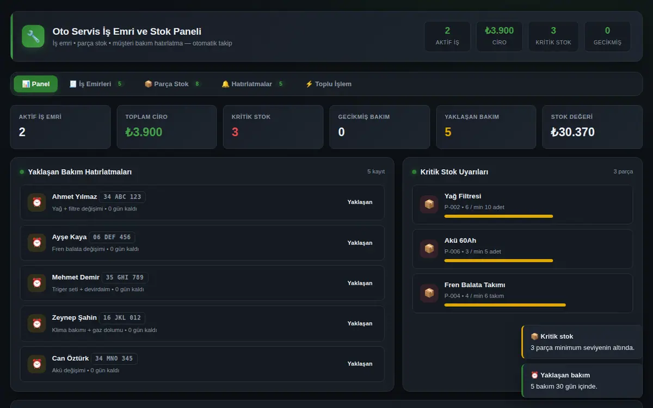Select the Gecikmiş Bakım stat card

pos(380,127)
